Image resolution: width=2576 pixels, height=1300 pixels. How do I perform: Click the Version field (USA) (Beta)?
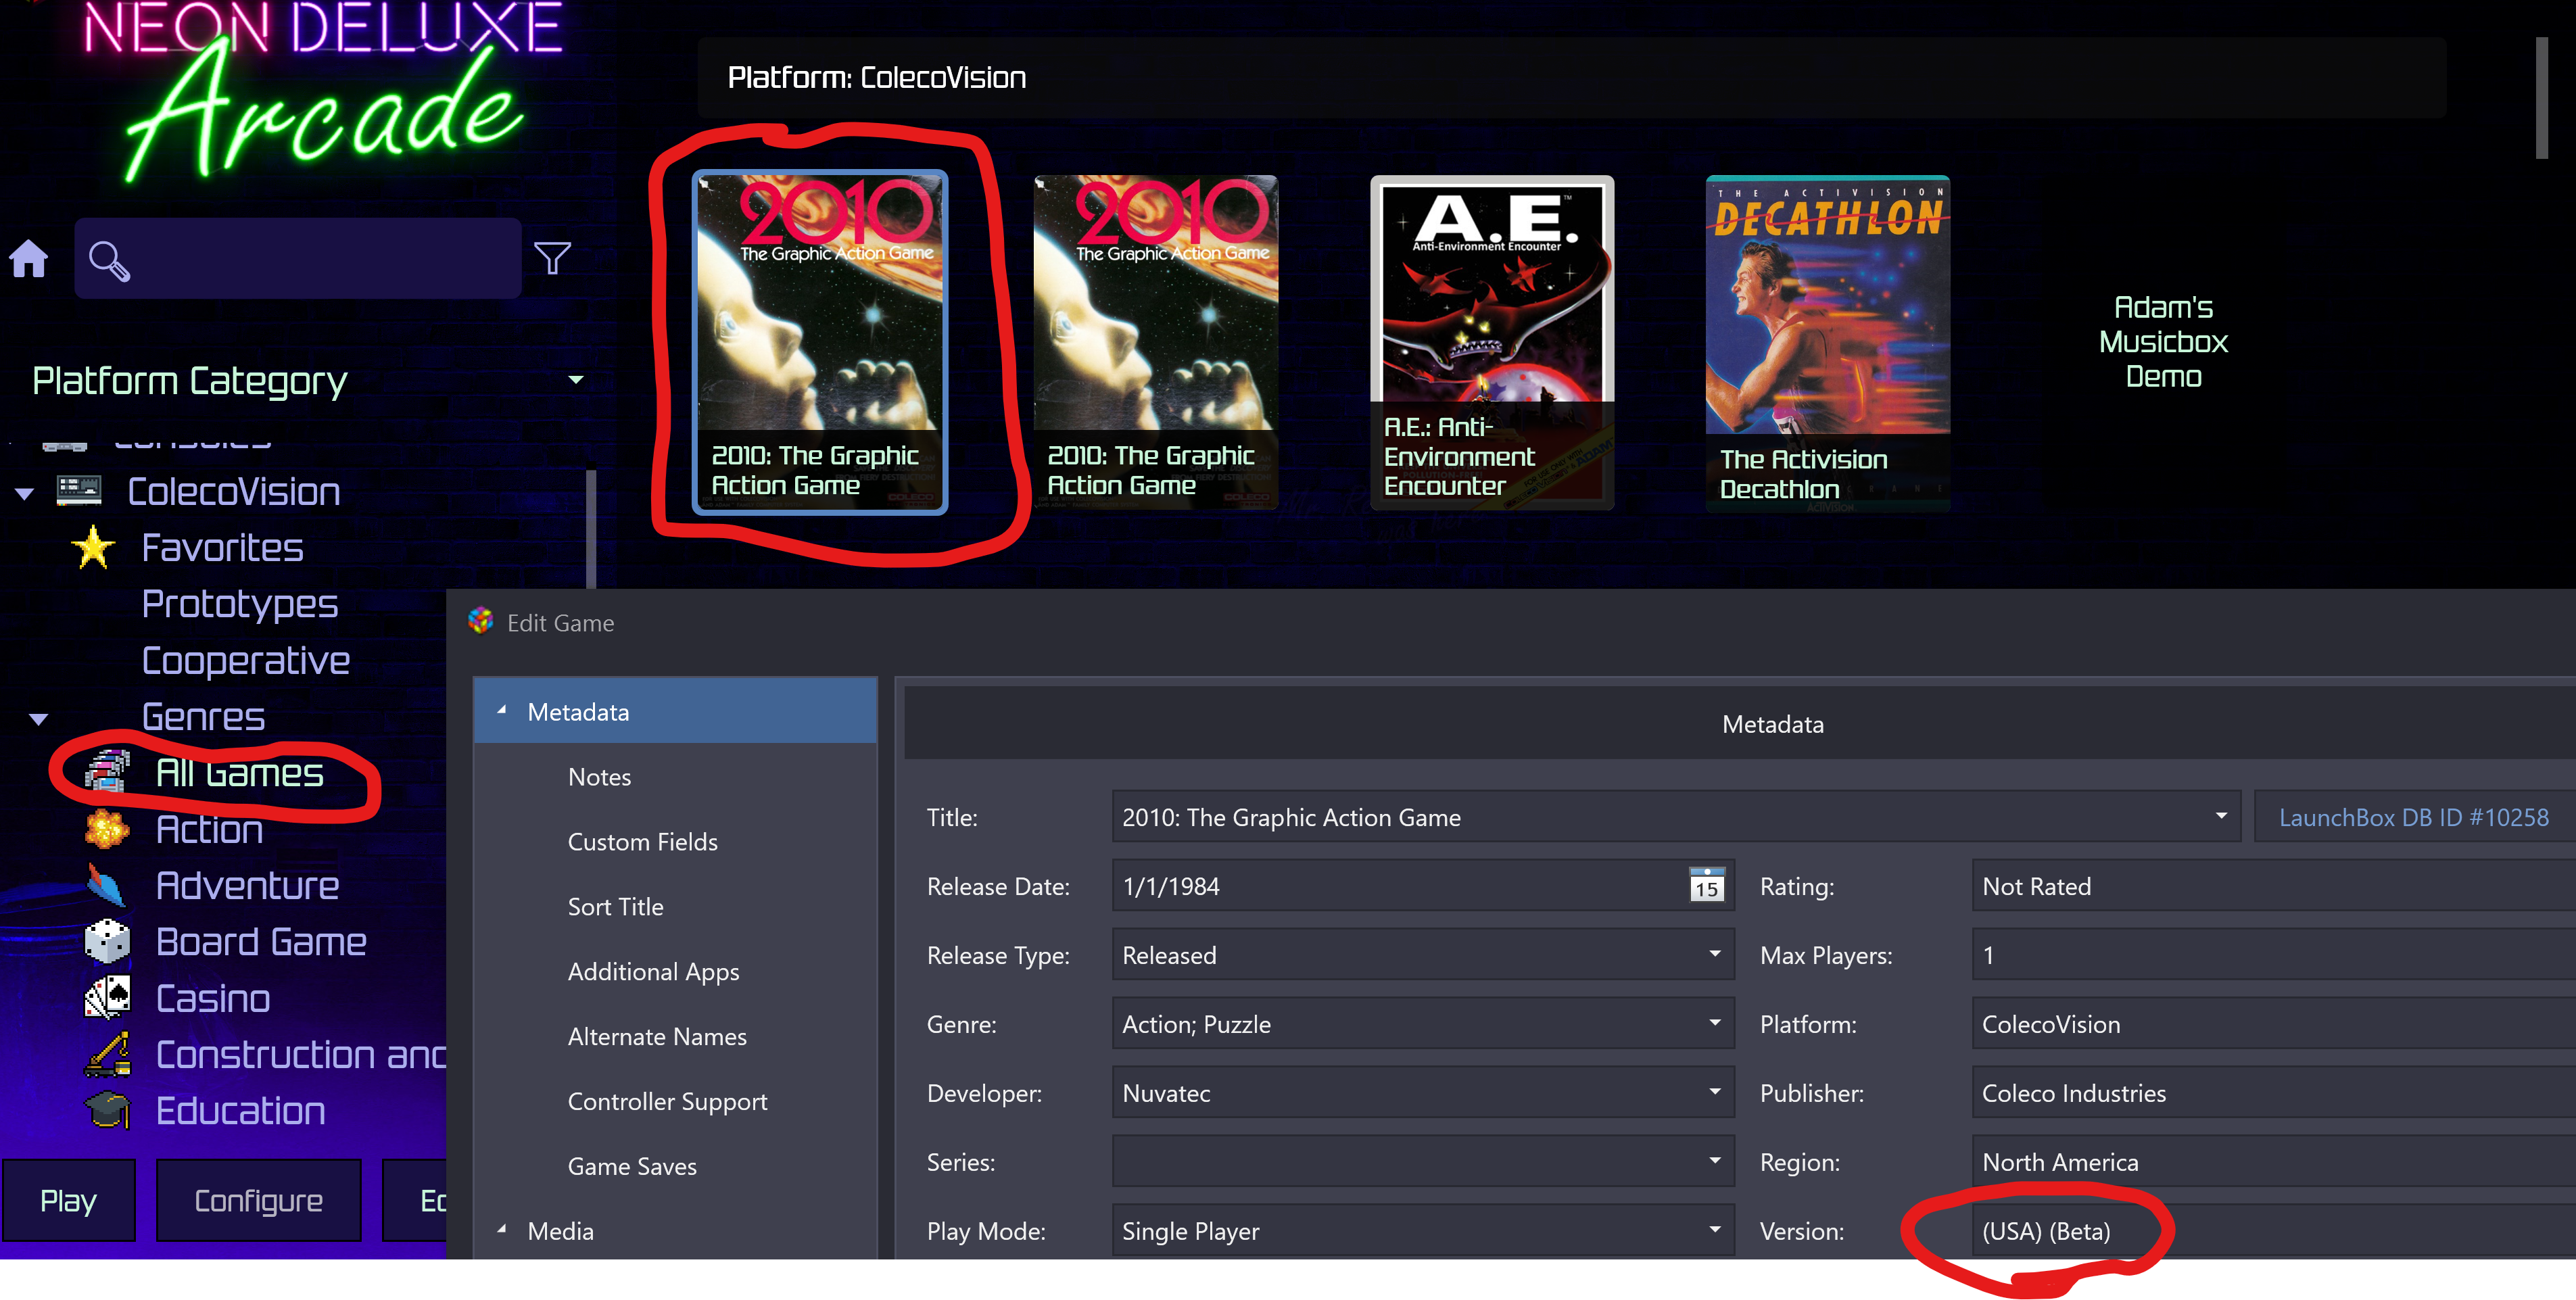tap(2273, 1230)
